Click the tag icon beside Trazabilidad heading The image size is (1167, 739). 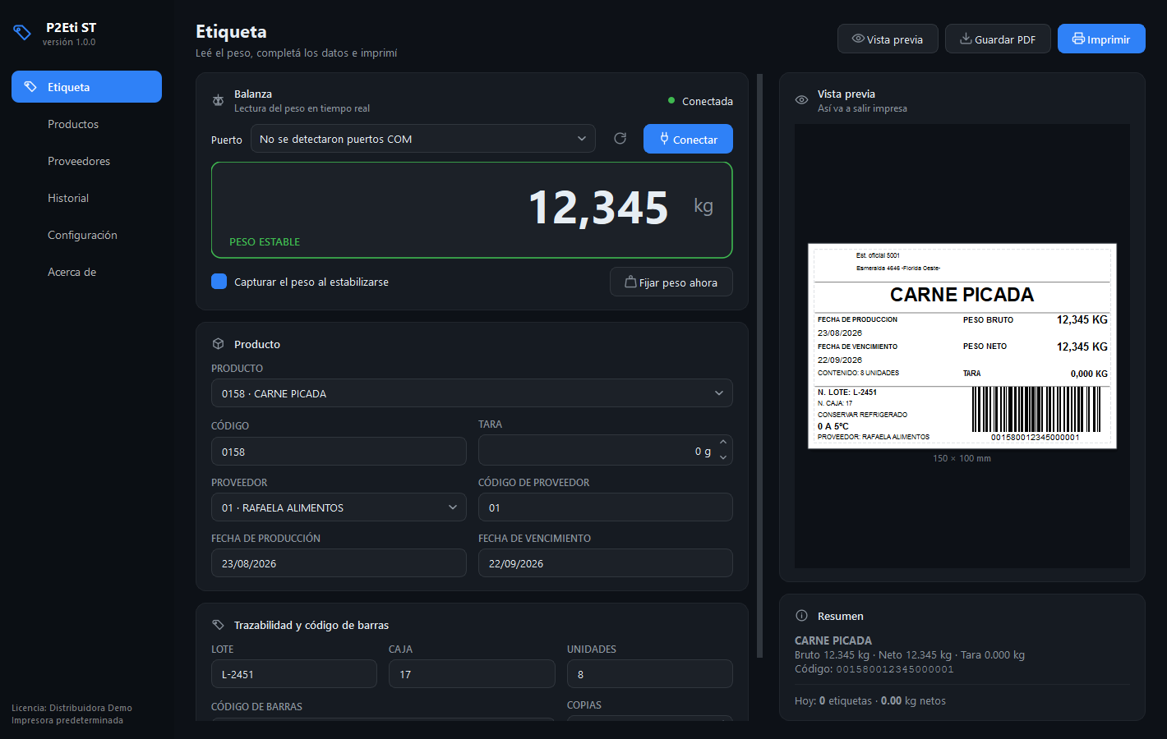218,625
